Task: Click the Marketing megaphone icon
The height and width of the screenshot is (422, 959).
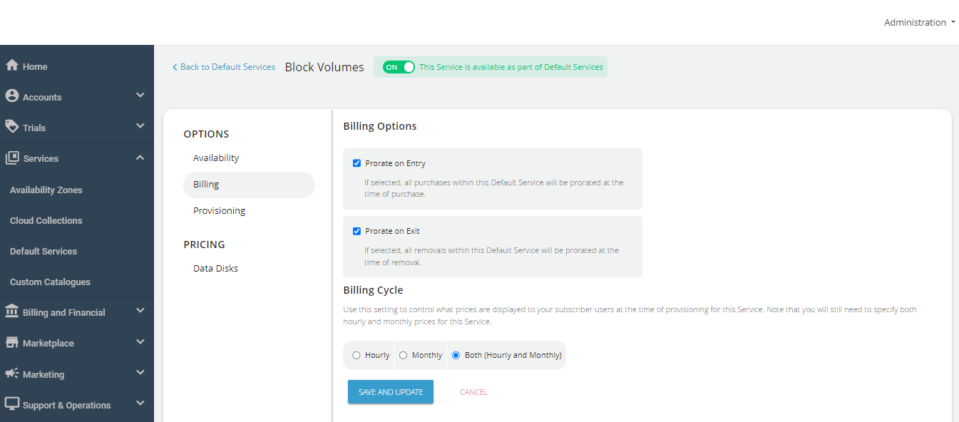Action: (12, 374)
